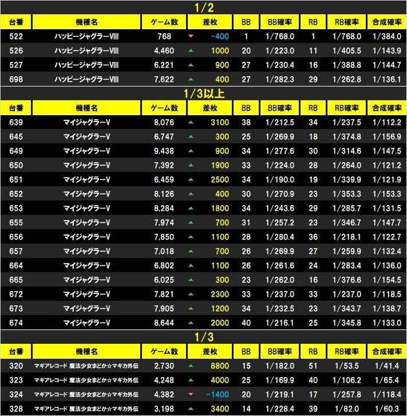Screen dimensions: 407x416
Task: Click the green up arrow in row 672
Action: [191, 294]
